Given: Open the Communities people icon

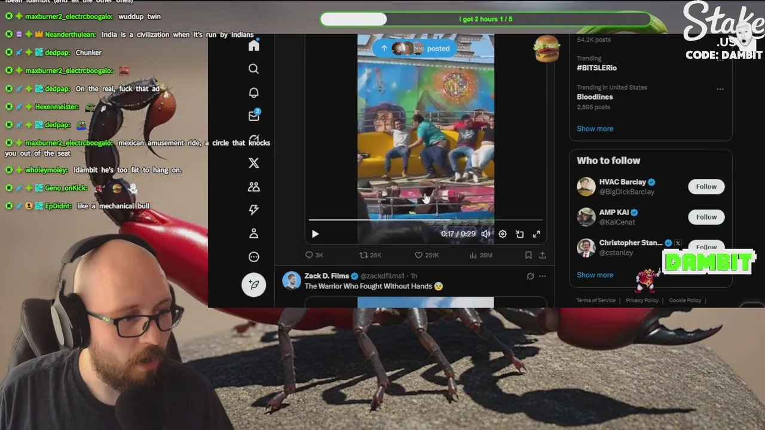Looking at the screenshot, I should (x=253, y=186).
